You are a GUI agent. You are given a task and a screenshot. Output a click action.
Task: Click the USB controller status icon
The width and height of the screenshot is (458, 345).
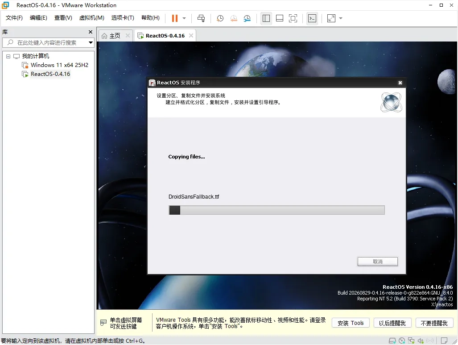[x=430, y=341]
